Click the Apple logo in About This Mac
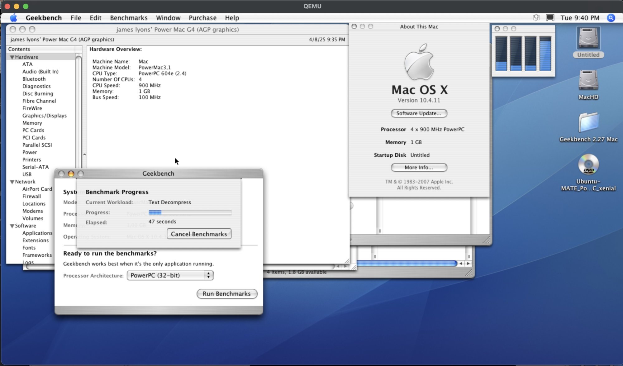623x366 pixels. point(419,62)
